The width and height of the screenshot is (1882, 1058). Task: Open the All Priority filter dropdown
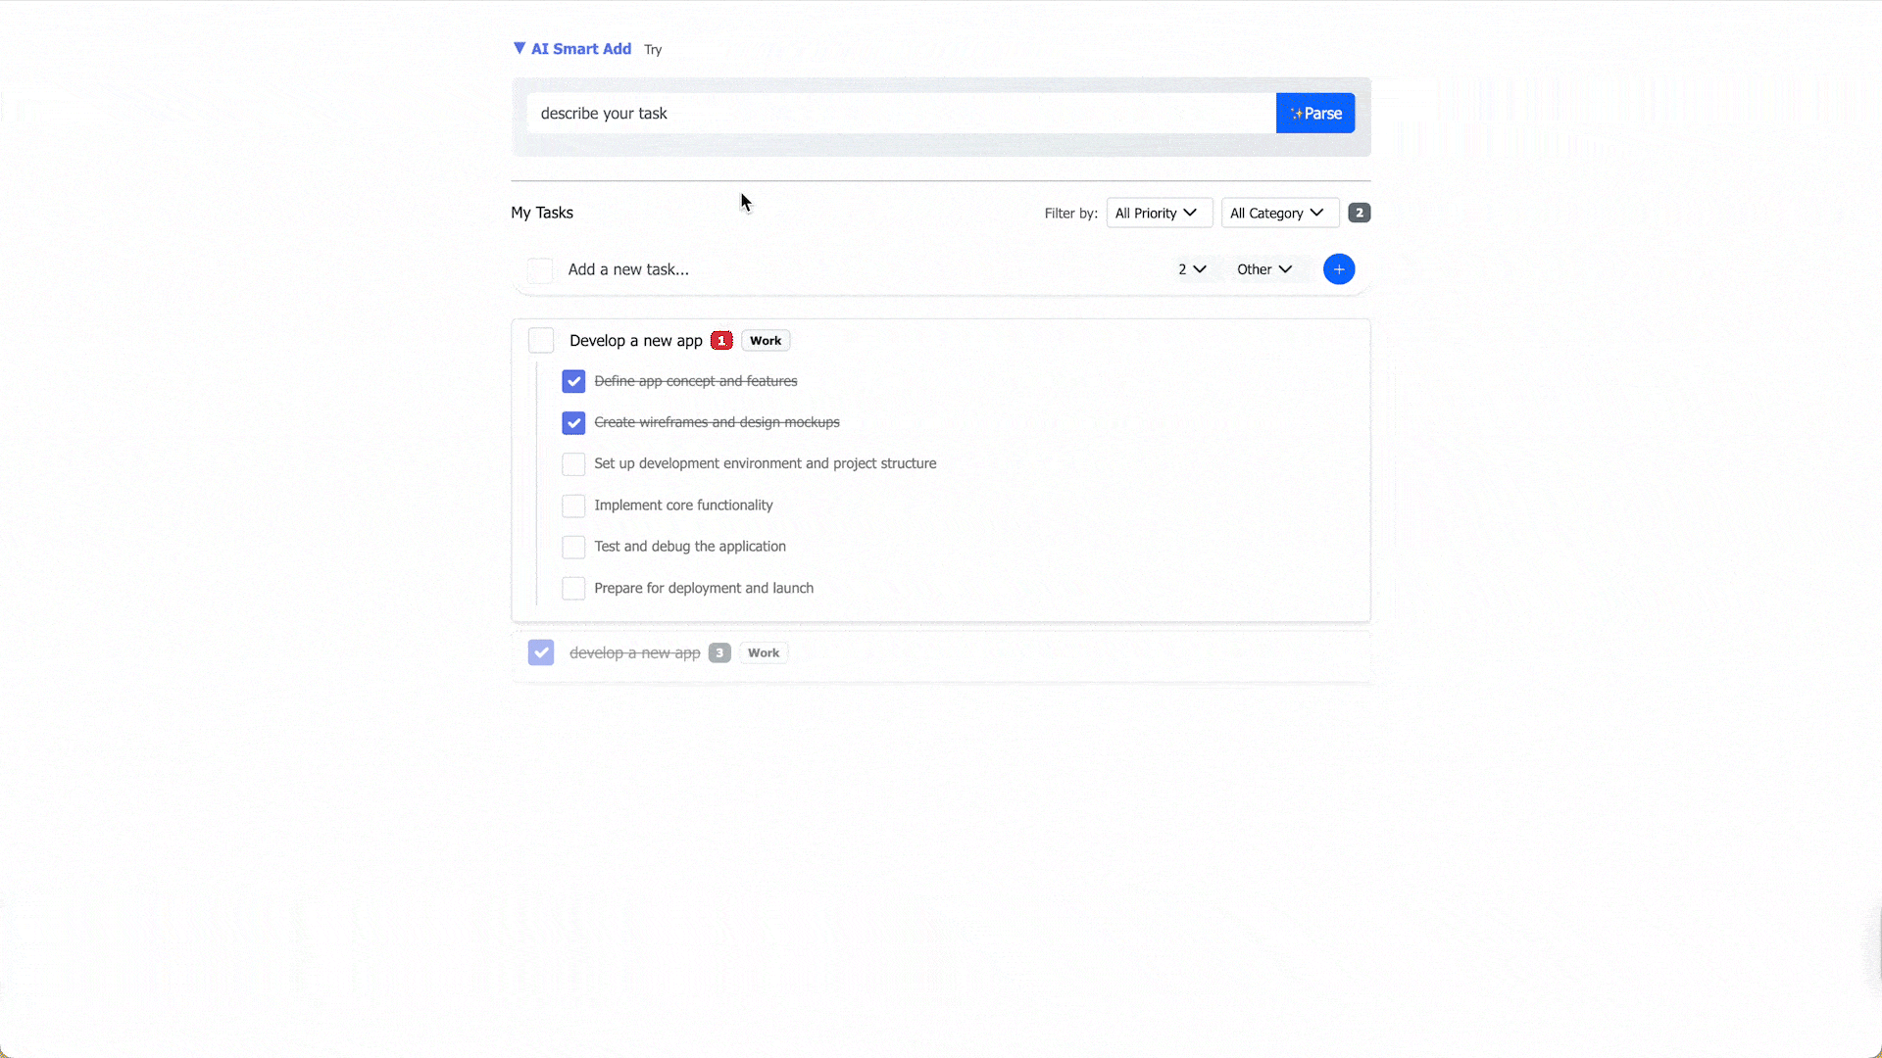click(x=1159, y=213)
